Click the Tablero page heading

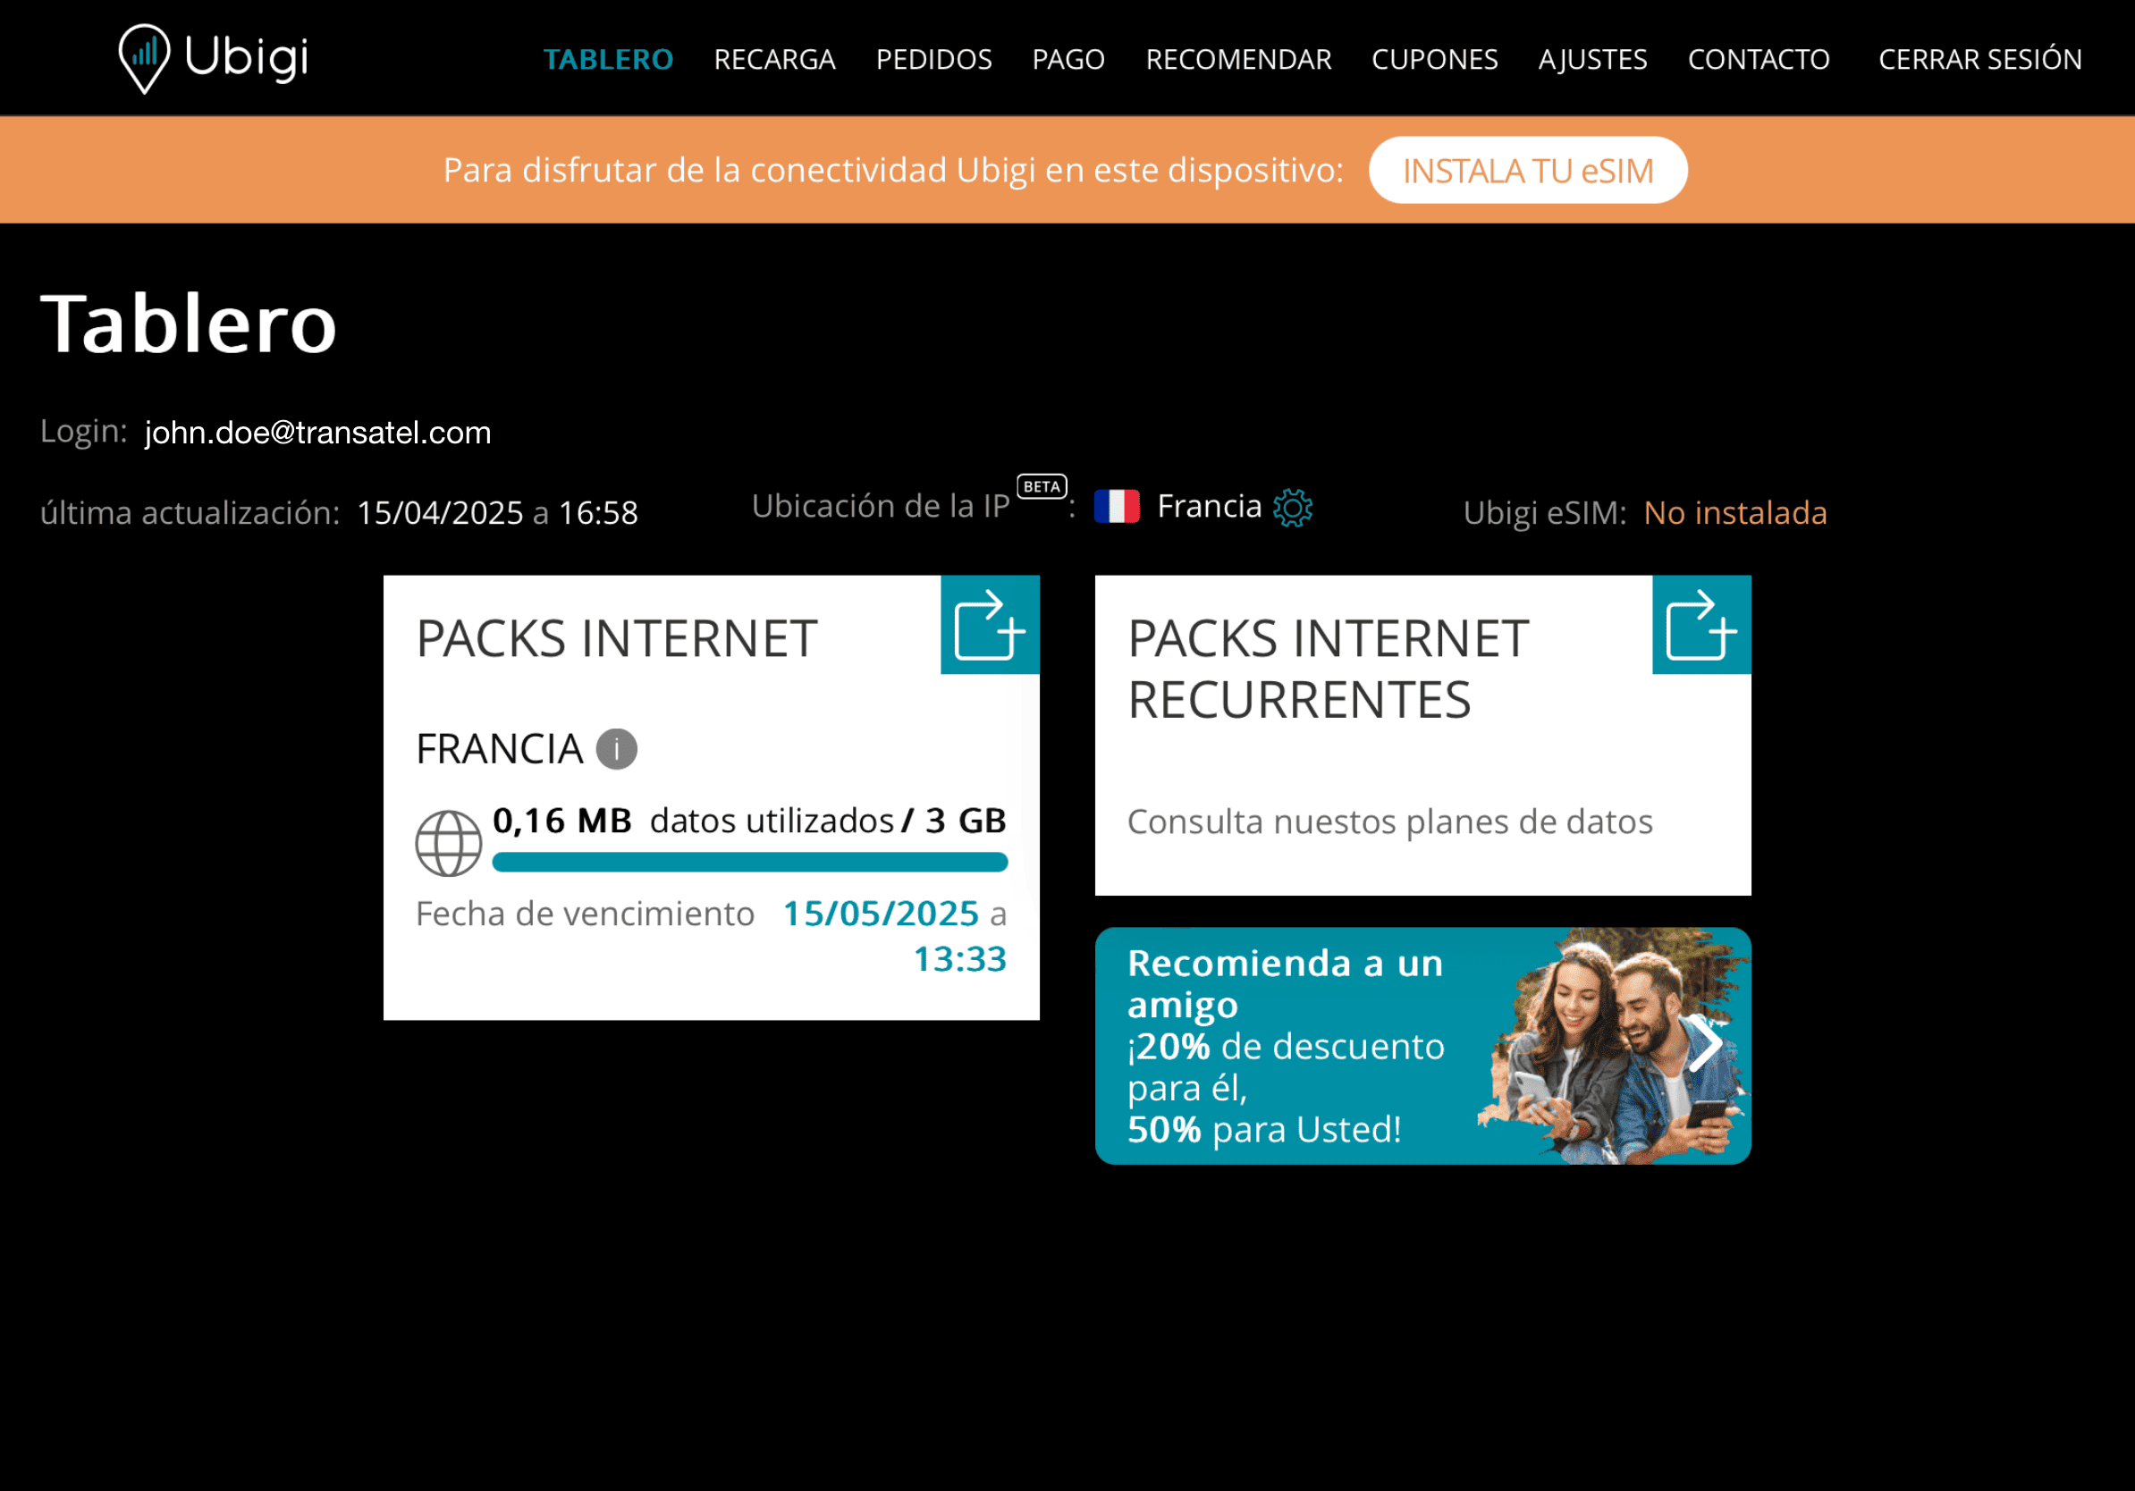coord(189,324)
